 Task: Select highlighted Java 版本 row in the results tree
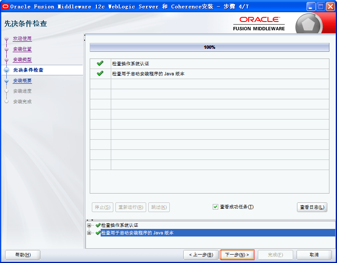218,233
